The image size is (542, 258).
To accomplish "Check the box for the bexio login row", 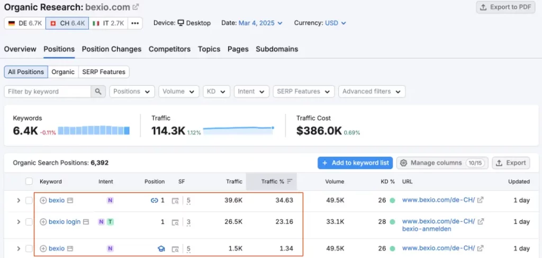I will pyautogui.click(x=29, y=221).
